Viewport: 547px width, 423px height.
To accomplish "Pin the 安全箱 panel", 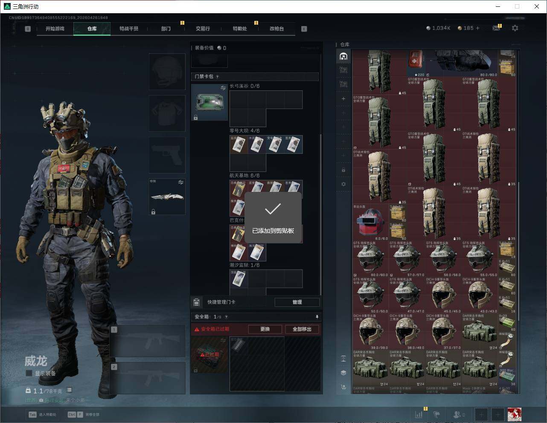I will coord(317,317).
